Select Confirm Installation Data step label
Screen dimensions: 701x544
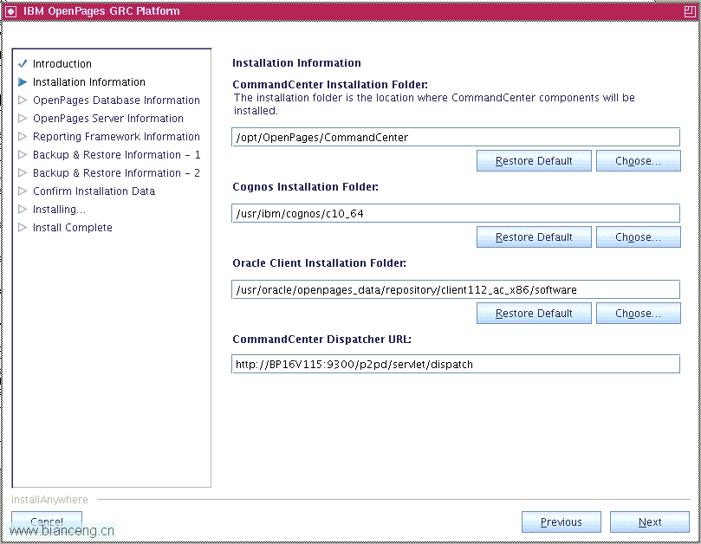94,191
